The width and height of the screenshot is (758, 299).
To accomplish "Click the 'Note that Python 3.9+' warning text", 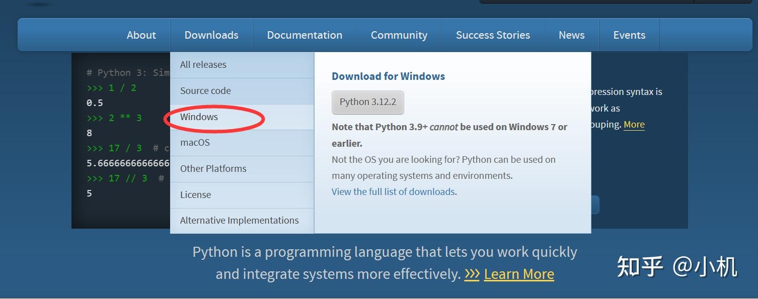I will coord(449,135).
